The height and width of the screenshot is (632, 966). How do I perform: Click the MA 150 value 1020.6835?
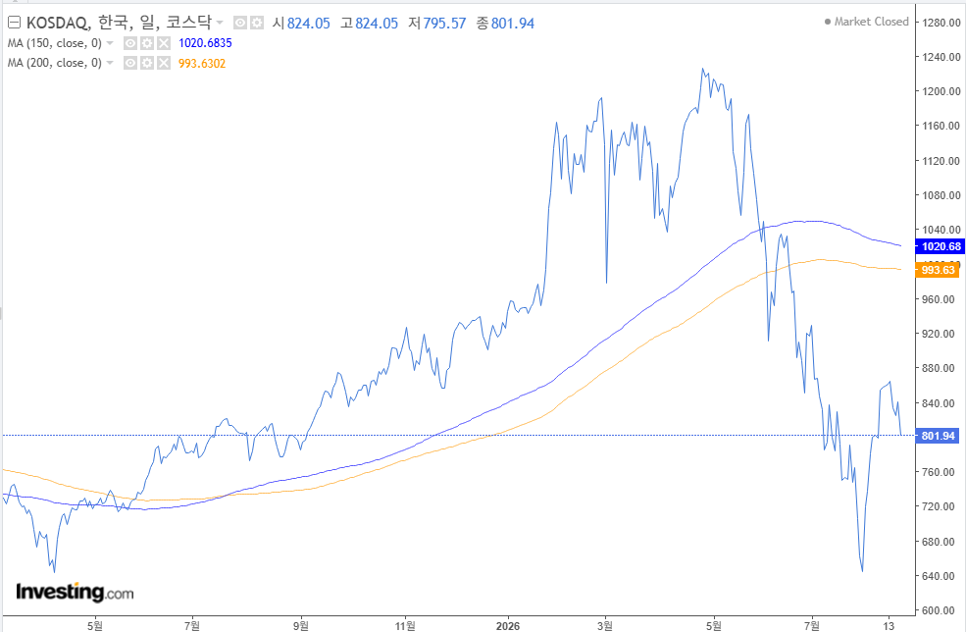(205, 43)
